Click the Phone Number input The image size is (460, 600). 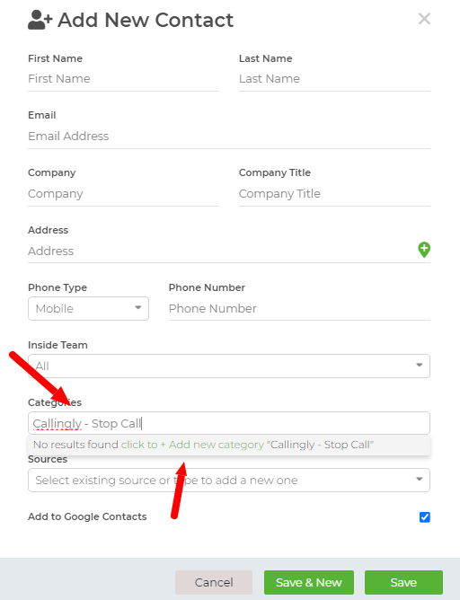[299, 308]
